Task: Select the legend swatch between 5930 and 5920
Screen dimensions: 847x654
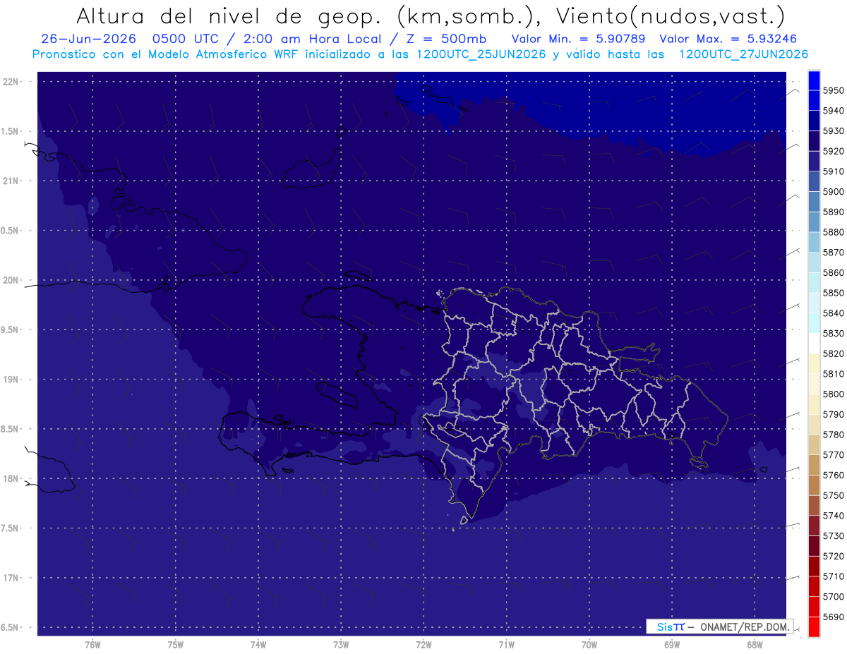Action: [x=813, y=140]
